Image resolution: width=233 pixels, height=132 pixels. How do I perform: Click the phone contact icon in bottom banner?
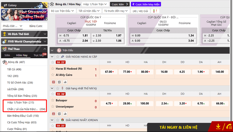228,127
